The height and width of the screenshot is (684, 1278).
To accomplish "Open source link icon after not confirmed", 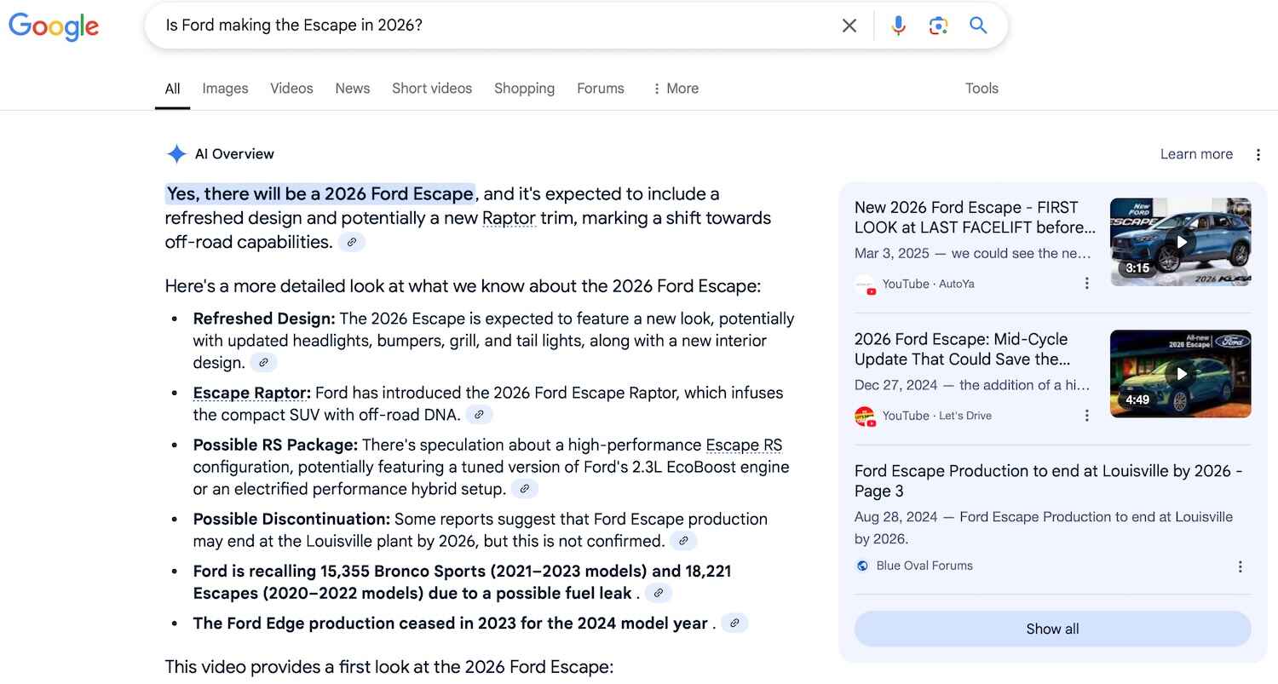I will [x=683, y=541].
